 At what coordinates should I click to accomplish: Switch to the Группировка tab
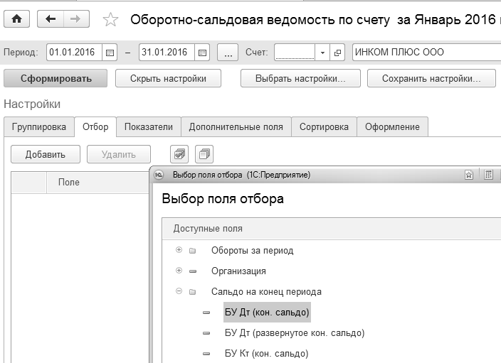(x=39, y=127)
